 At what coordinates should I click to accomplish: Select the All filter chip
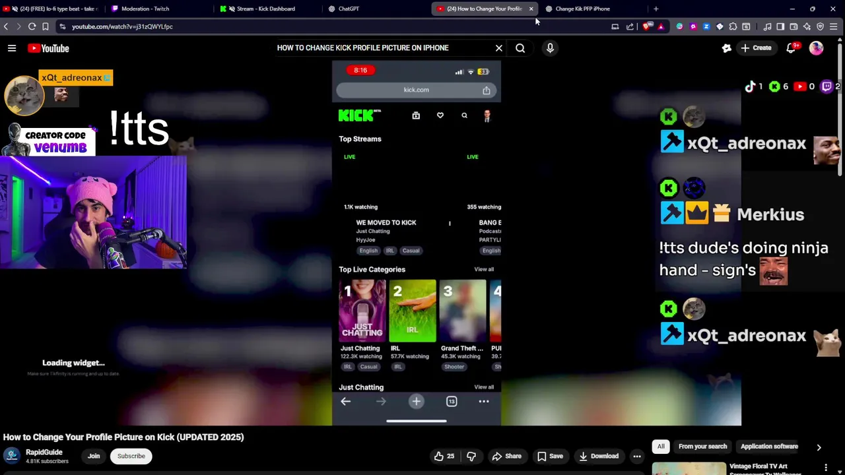click(x=661, y=447)
